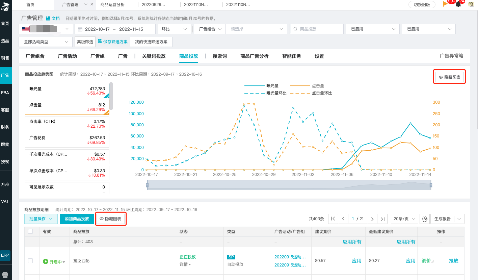Click the calendar icon in date range
478x280 pixels.
80,29
